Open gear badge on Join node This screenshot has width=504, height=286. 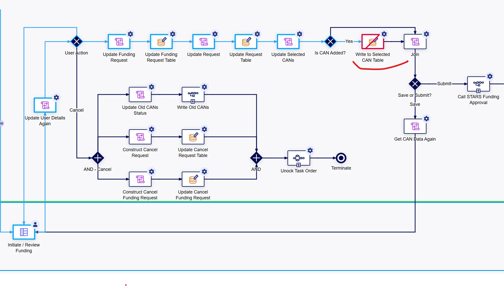[x=426, y=34]
